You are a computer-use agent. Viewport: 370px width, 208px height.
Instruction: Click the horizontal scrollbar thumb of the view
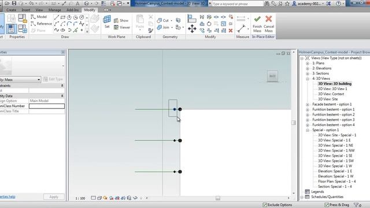click(218, 198)
